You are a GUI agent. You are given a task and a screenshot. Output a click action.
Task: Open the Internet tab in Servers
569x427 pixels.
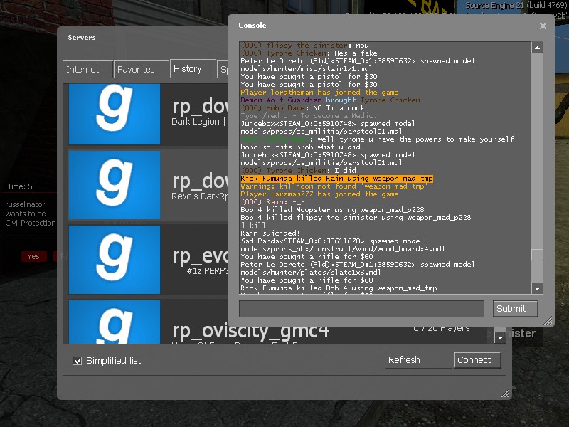coord(87,69)
